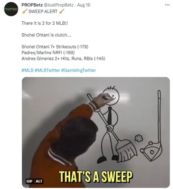This screenshot has height=189, width=173.
Task: Click the Shohei Ohtani 7+ Strikeouts line
Action: pos(55,47)
